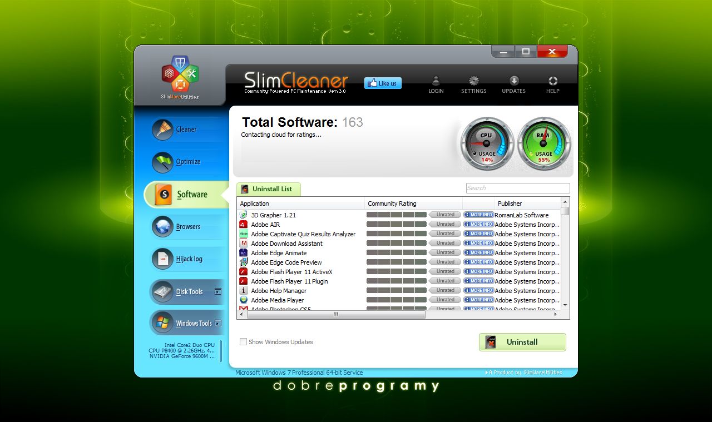Switch to the Uninstall List tab
The height and width of the screenshot is (422, 712).
click(269, 189)
